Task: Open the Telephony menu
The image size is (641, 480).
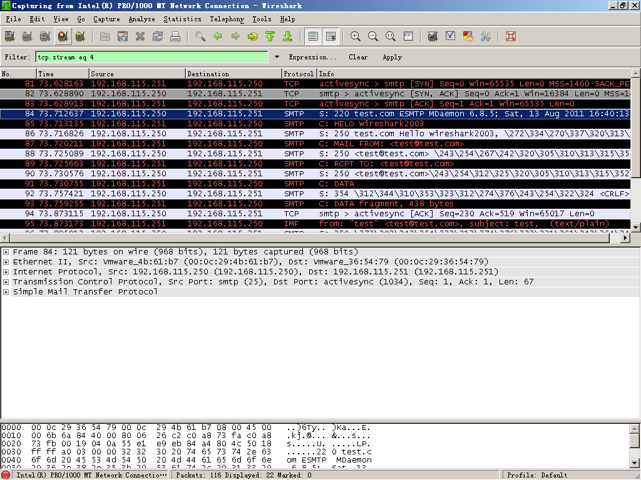Action: click(227, 19)
